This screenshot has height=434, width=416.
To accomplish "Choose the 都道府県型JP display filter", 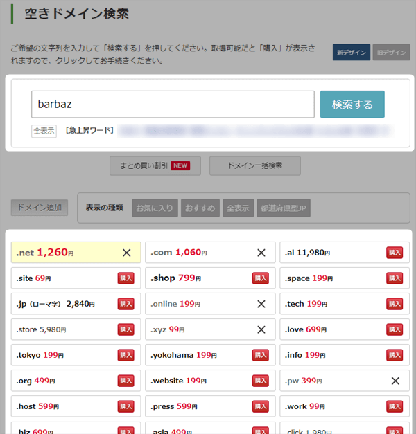I will 282,208.
